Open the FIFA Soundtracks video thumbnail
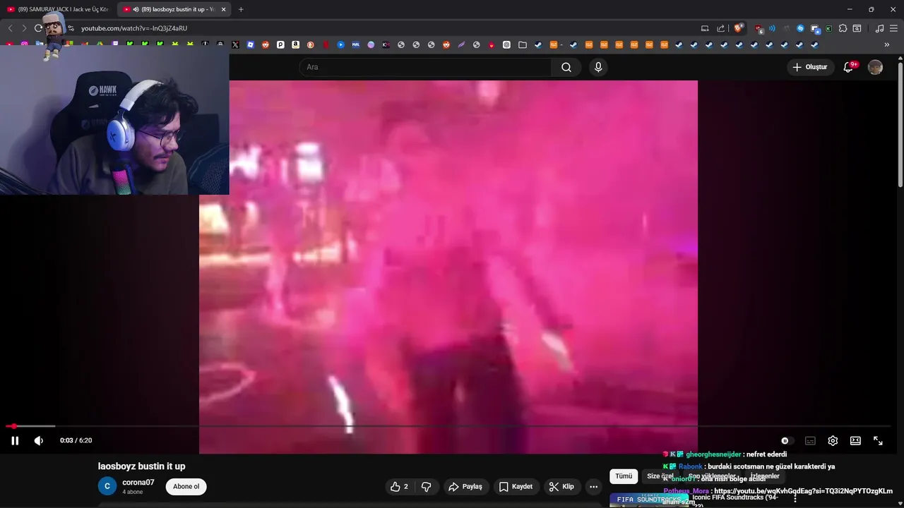 coord(649,500)
